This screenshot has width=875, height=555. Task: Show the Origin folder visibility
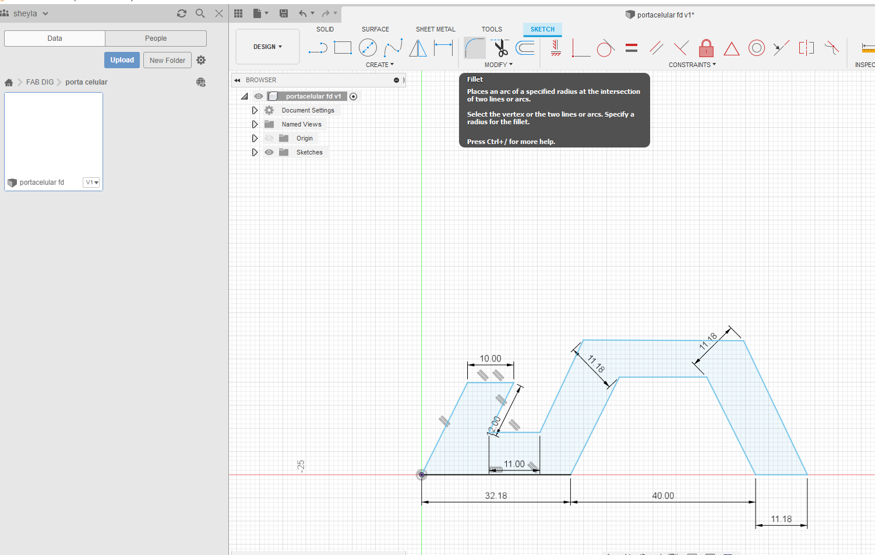pos(269,138)
